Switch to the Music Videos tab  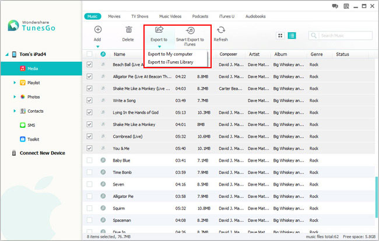click(170, 16)
